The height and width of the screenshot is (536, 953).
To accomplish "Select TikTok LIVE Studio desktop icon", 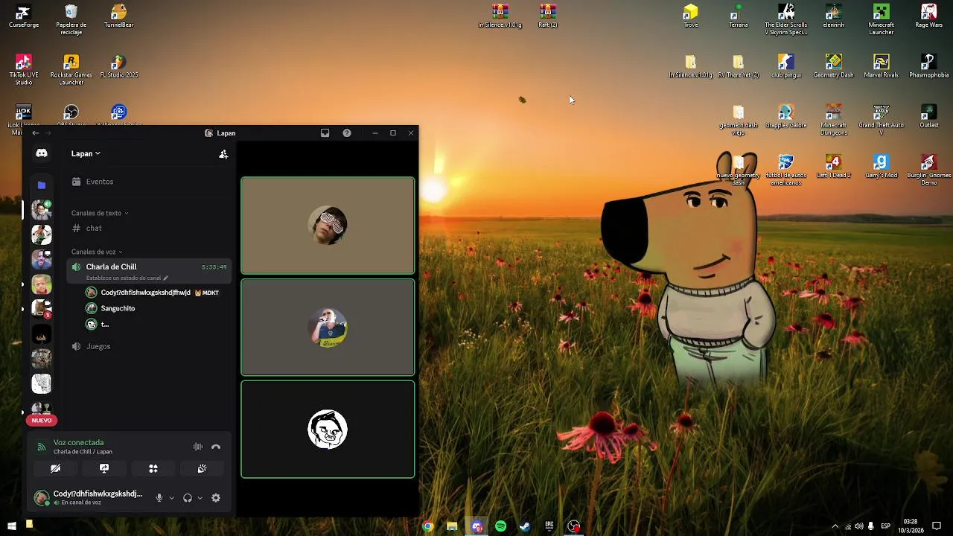I will coord(24,69).
